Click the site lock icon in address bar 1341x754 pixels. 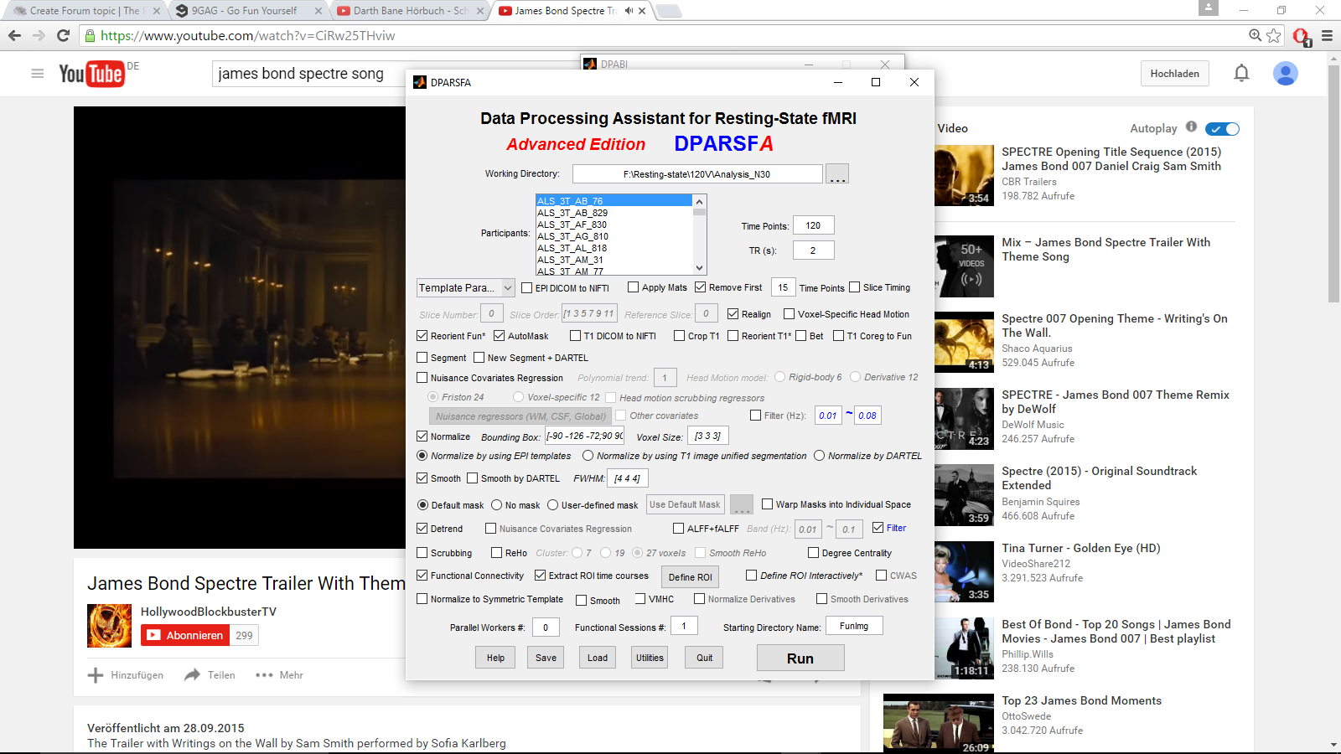pos(90,36)
